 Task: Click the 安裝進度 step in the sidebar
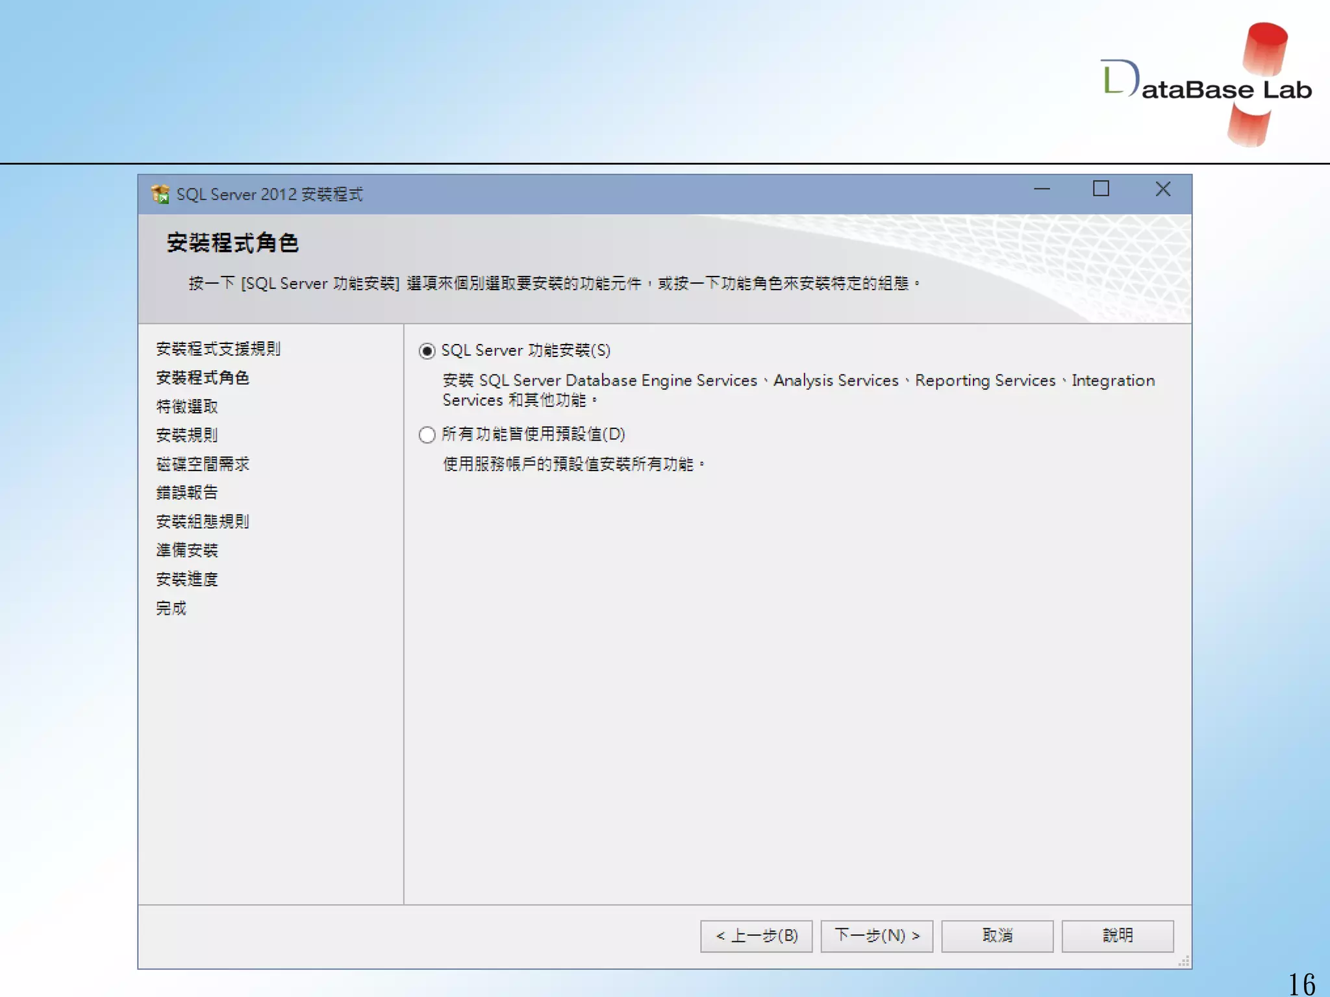[x=187, y=579]
